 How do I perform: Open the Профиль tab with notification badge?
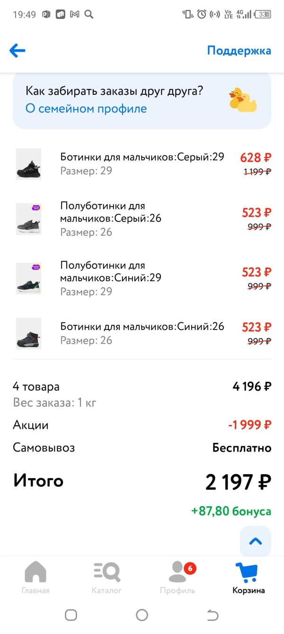(x=177, y=577)
